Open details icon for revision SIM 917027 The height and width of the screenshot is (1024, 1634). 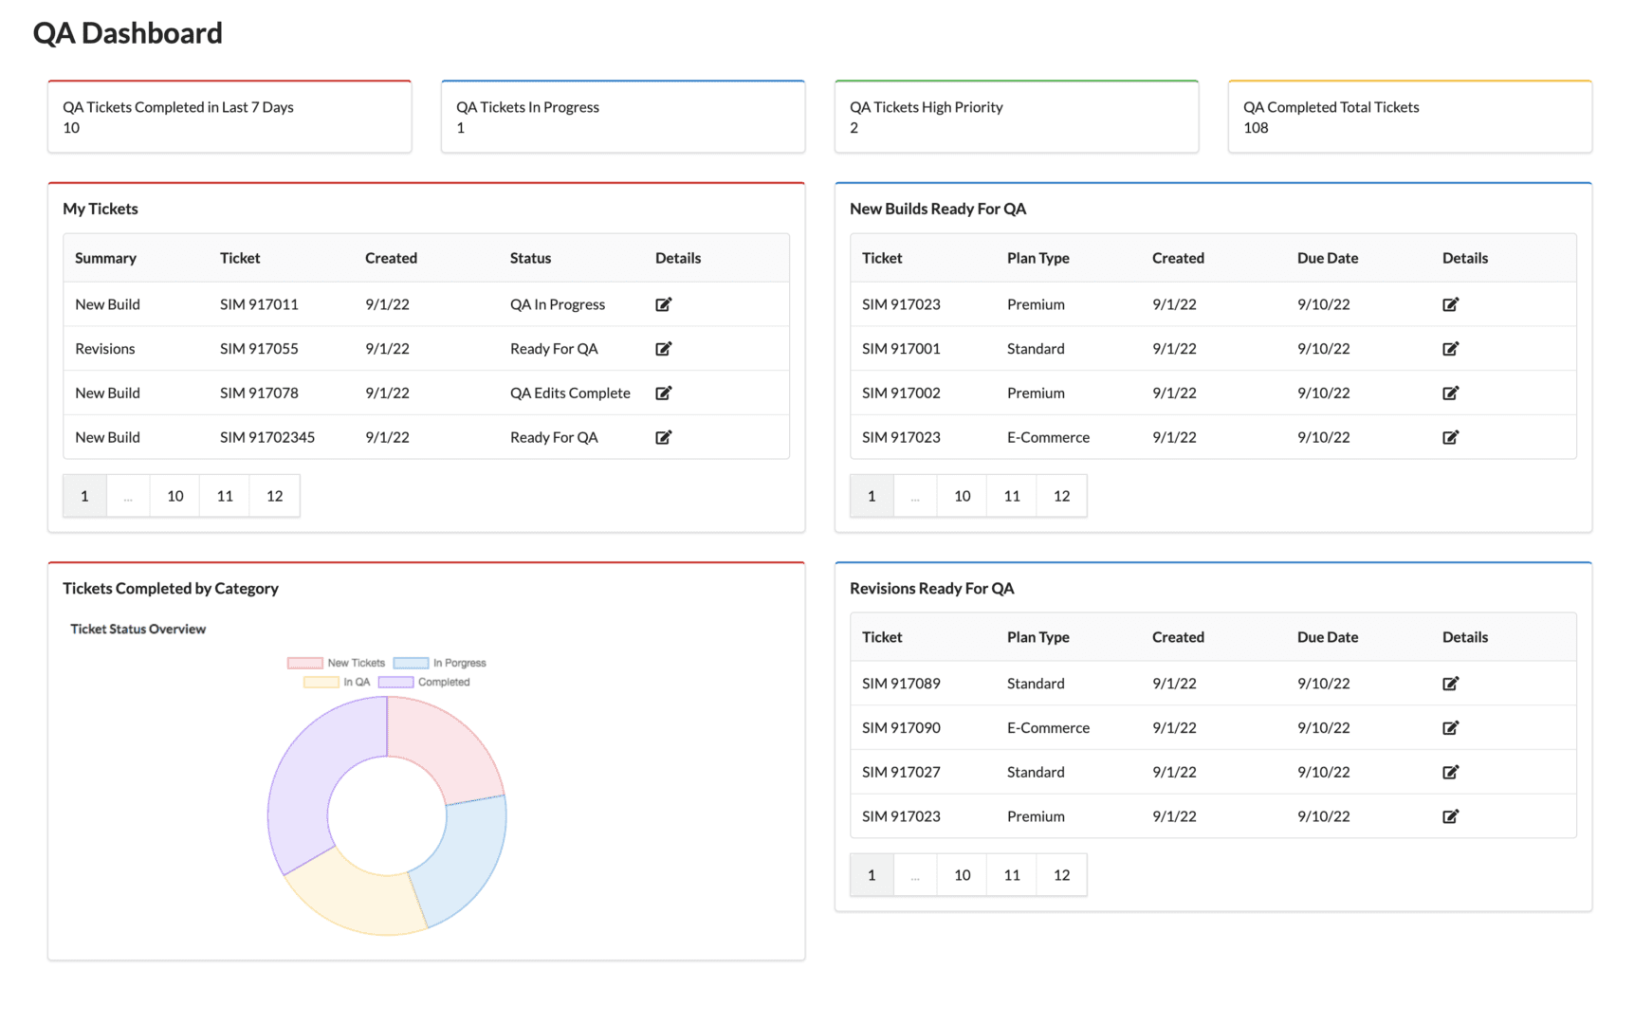[x=1450, y=772]
